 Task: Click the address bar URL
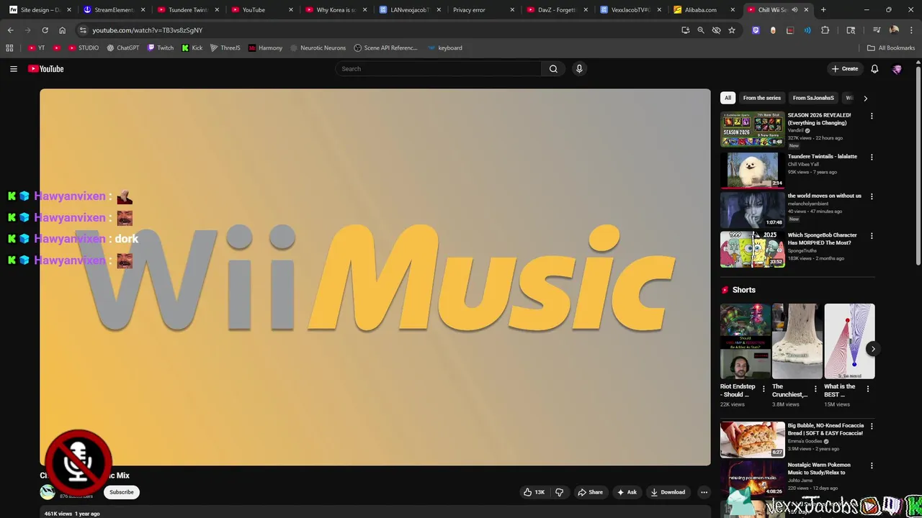point(147,30)
